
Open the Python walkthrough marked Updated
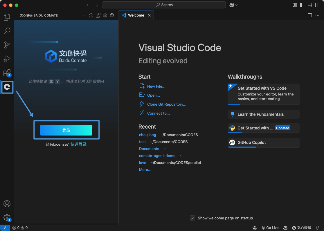[x=263, y=128]
